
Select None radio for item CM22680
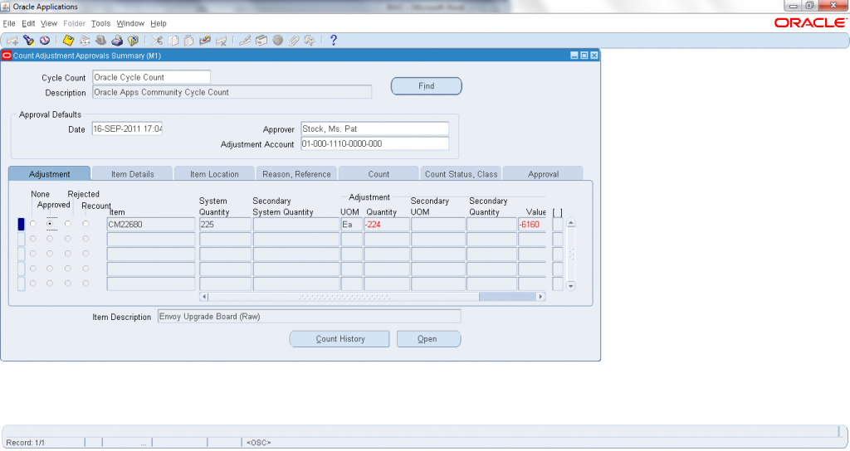[33, 224]
